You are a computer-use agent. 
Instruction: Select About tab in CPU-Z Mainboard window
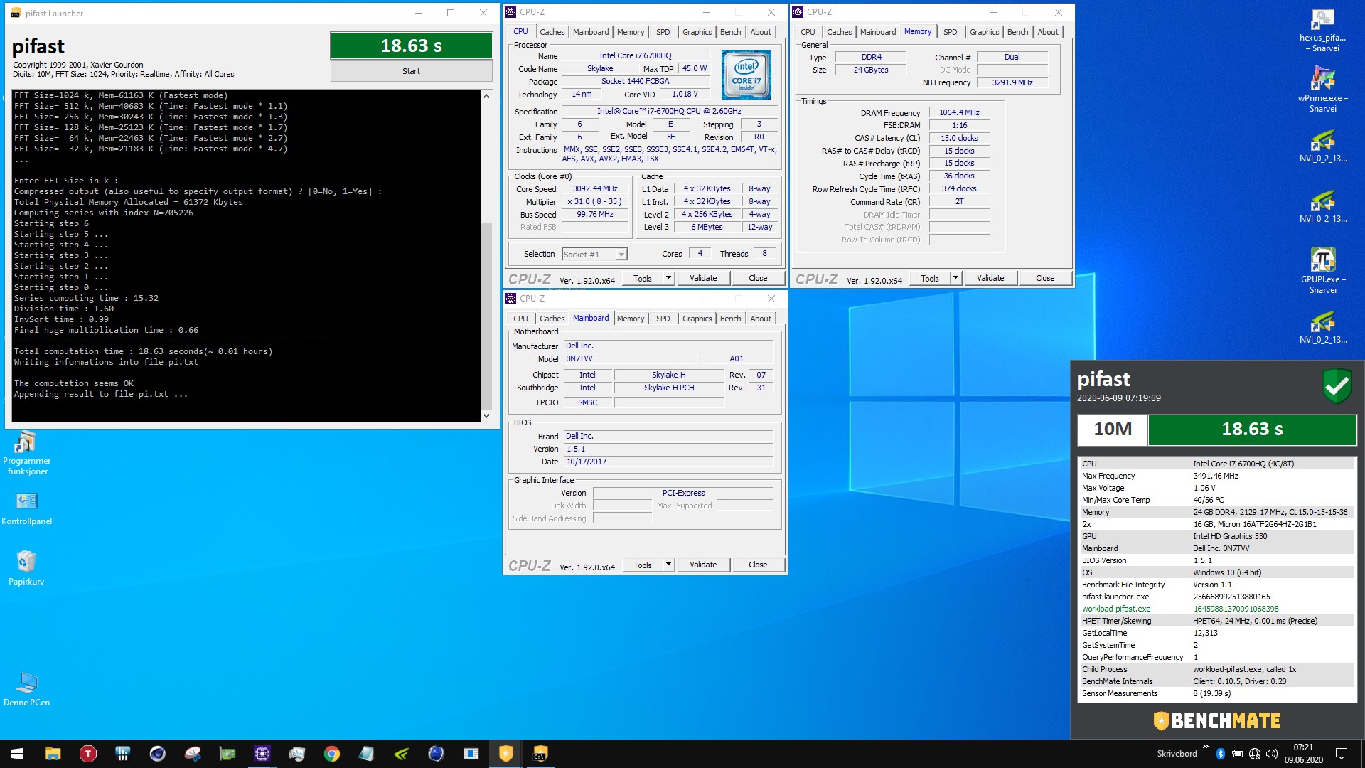(x=761, y=319)
